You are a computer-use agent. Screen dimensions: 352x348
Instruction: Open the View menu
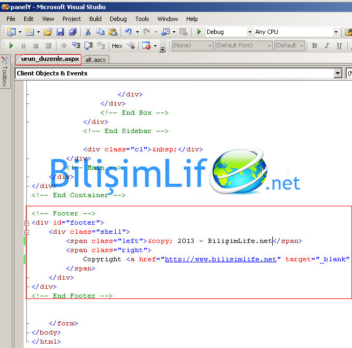pyautogui.click(x=48, y=19)
